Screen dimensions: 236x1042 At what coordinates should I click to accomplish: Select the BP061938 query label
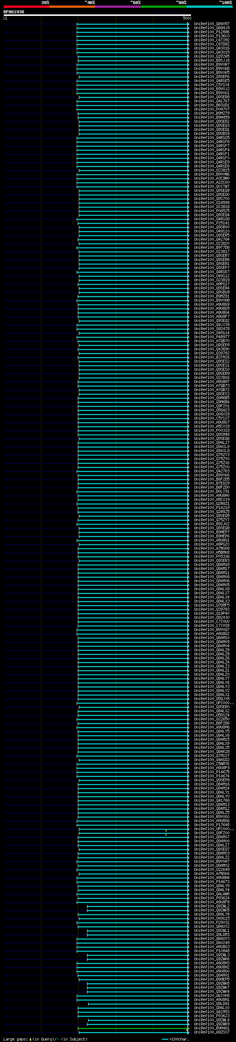point(14,12)
